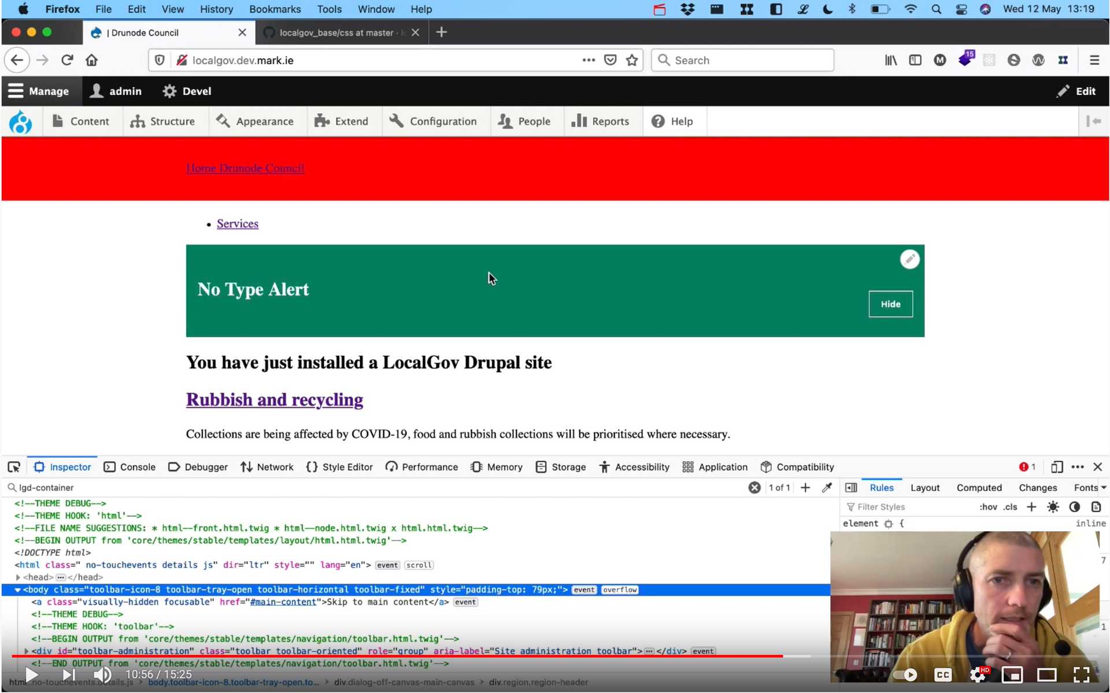Toggle the .cls class panel
1110x693 pixels.
pyautogui.click(x=1010, y=507)
